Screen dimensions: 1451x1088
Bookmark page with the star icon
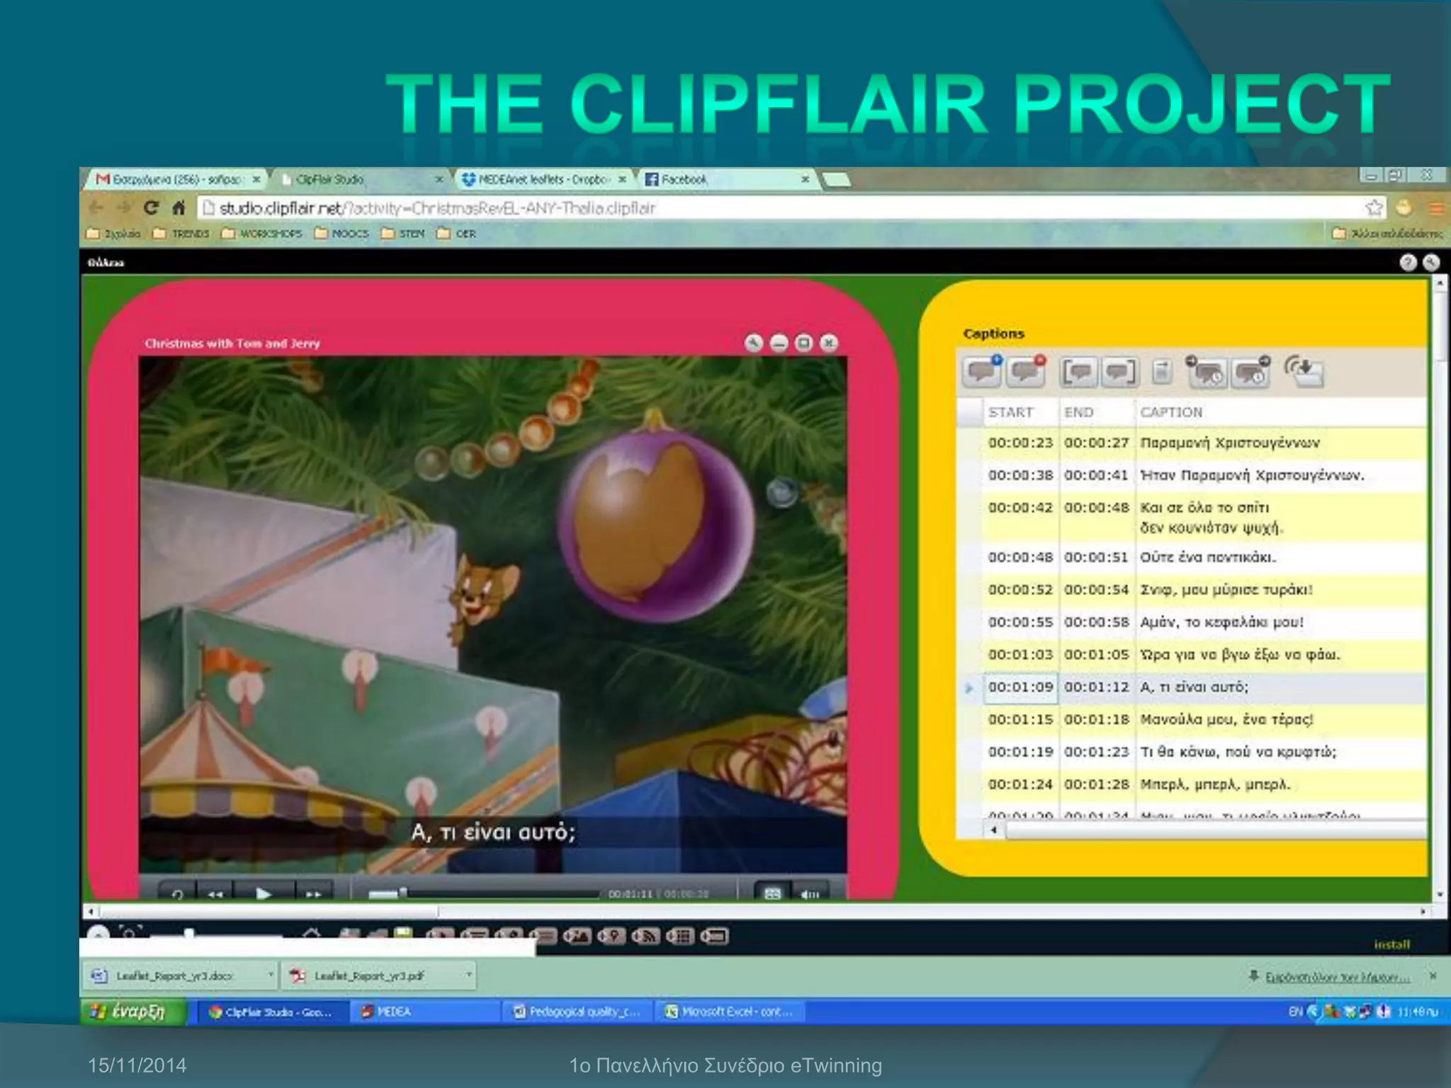1374,208
